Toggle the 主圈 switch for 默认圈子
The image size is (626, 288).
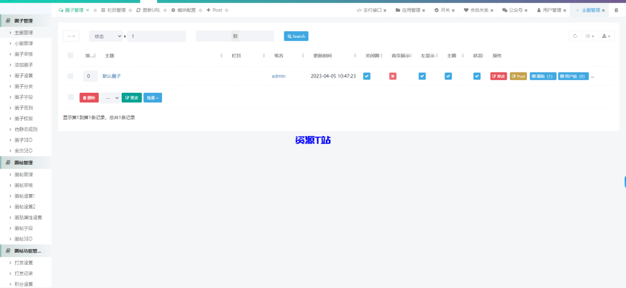pos(448,76)
